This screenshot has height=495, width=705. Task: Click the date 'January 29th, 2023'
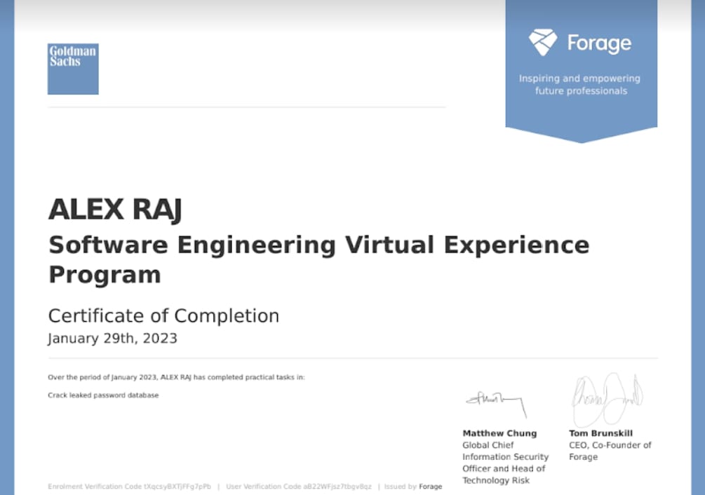coord(113,338)
